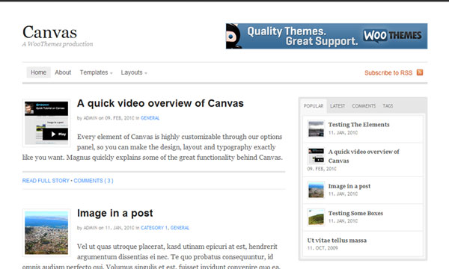Click the Testing Some Boxes green hill thumbnail
This screenshot has height=269, width=449.
tap(316, 217)
